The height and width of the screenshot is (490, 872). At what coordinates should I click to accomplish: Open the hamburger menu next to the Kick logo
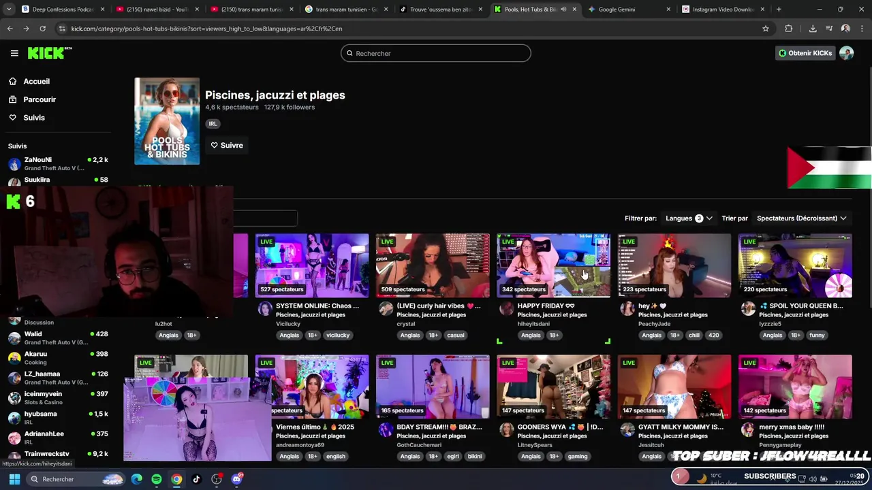click(x=14, y=53)
